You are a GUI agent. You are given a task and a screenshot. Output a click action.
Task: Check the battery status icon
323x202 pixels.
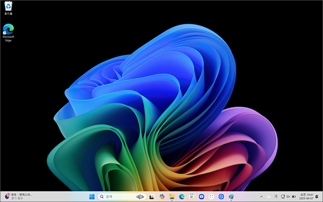294,197
